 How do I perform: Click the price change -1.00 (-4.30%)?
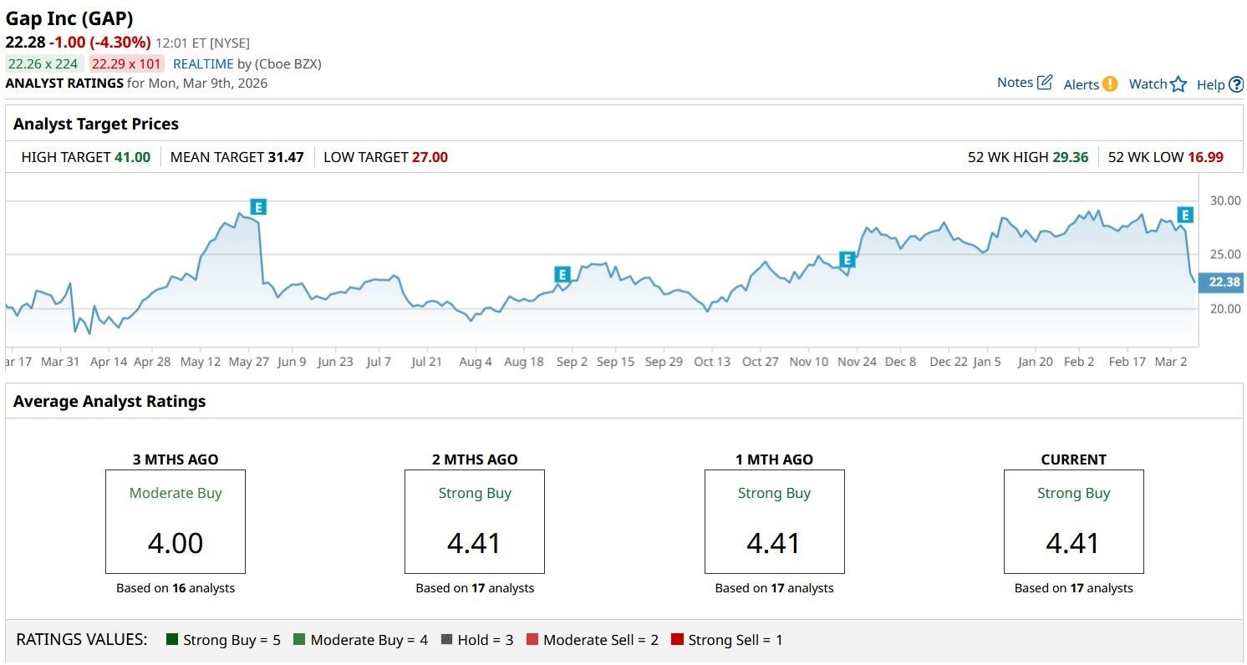100,42
